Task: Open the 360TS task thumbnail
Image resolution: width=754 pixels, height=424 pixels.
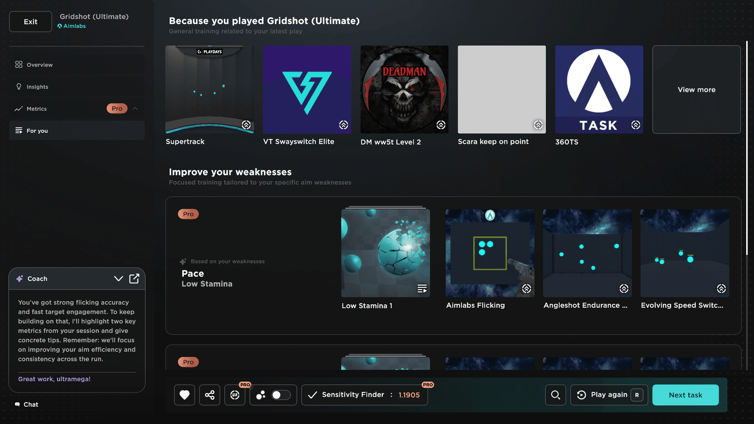Action: coord(599,90)
